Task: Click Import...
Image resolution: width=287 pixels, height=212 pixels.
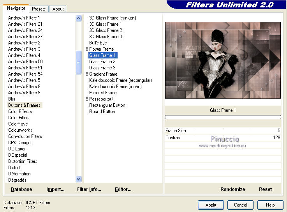Action: (55, 189)
